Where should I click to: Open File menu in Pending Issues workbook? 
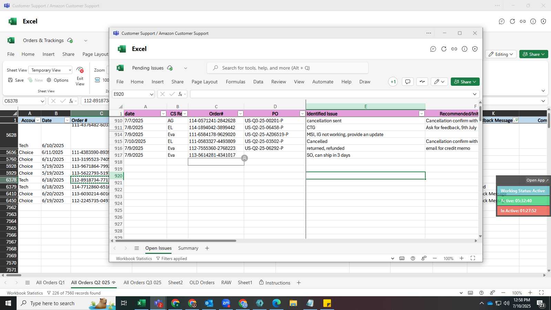pyautogui.click(x=120, y=82)
